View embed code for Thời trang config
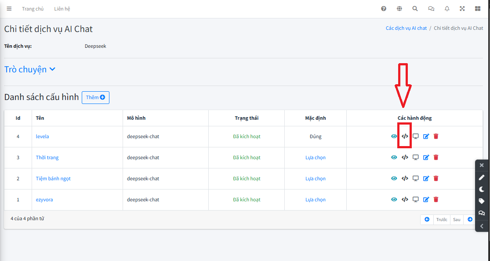 [405, 157]
